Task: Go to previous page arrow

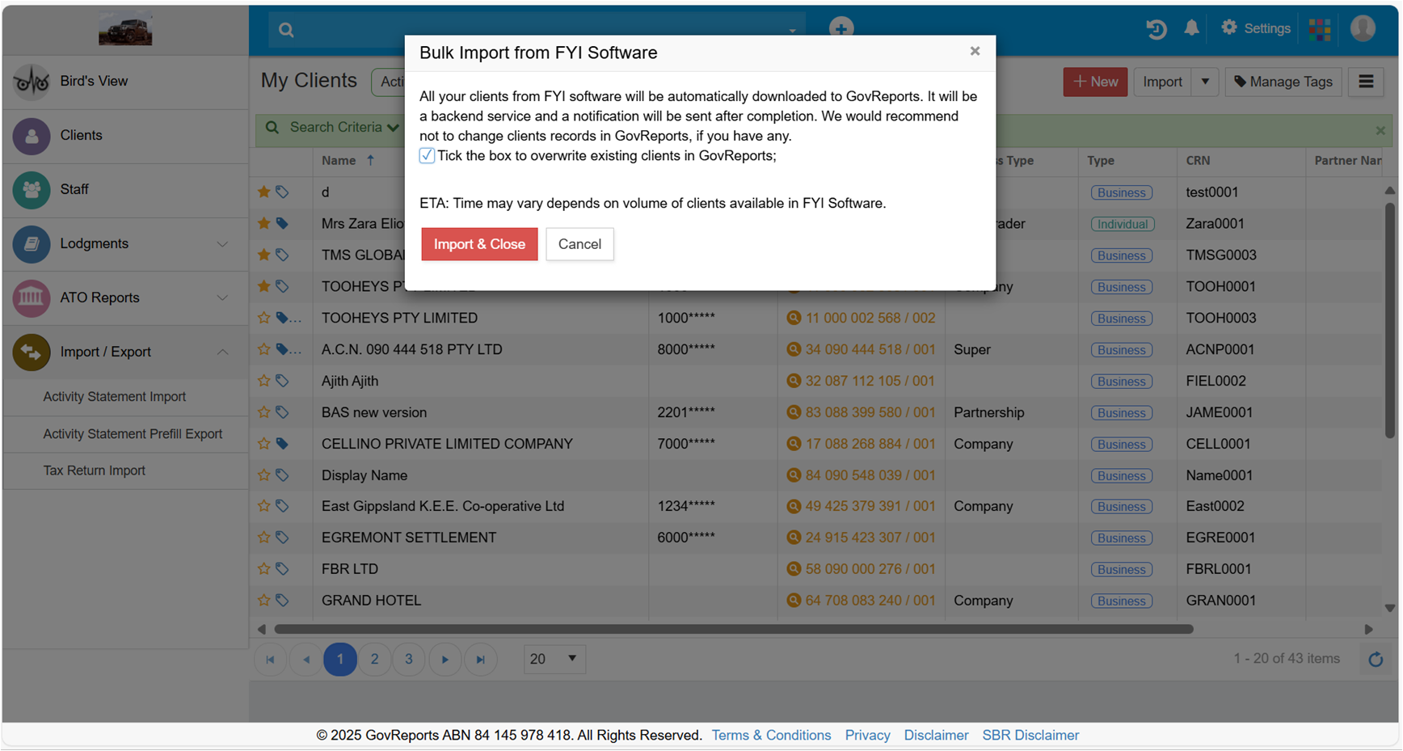Action: 305,660
